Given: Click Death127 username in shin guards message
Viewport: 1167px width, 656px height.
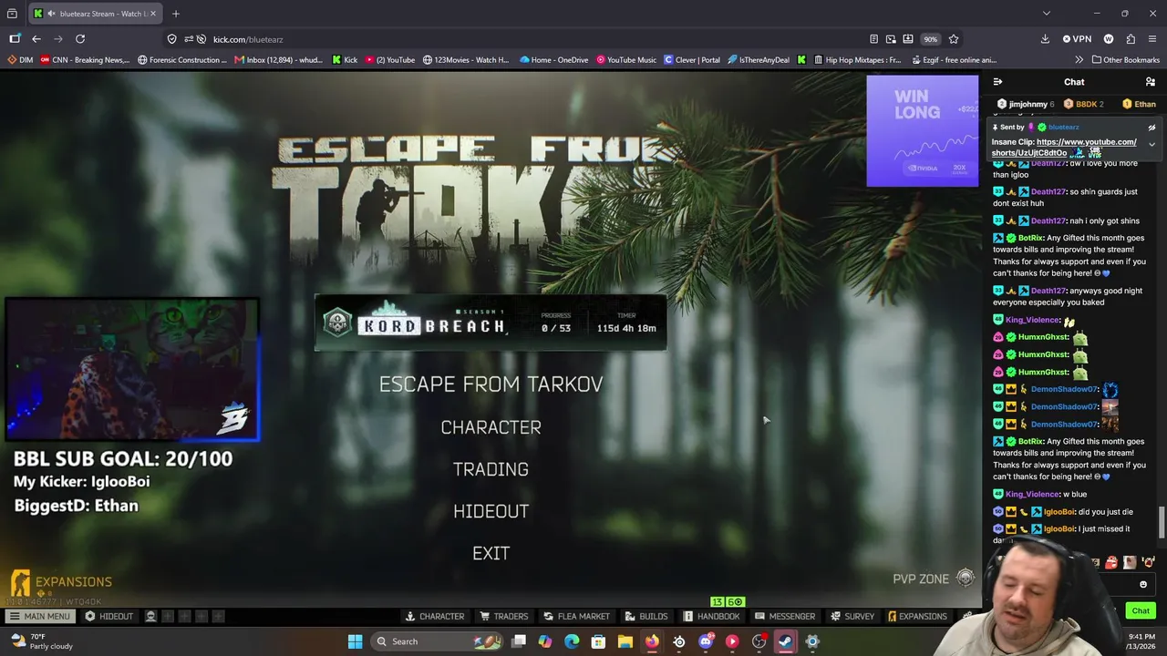Looking at the screenshot, I should tap(1048, 192).
